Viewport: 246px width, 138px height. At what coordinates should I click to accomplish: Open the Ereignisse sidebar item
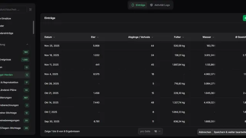coord(15,60)
